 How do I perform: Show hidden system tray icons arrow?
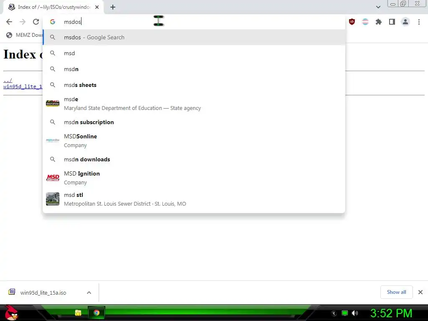click(x=334, y=313)
